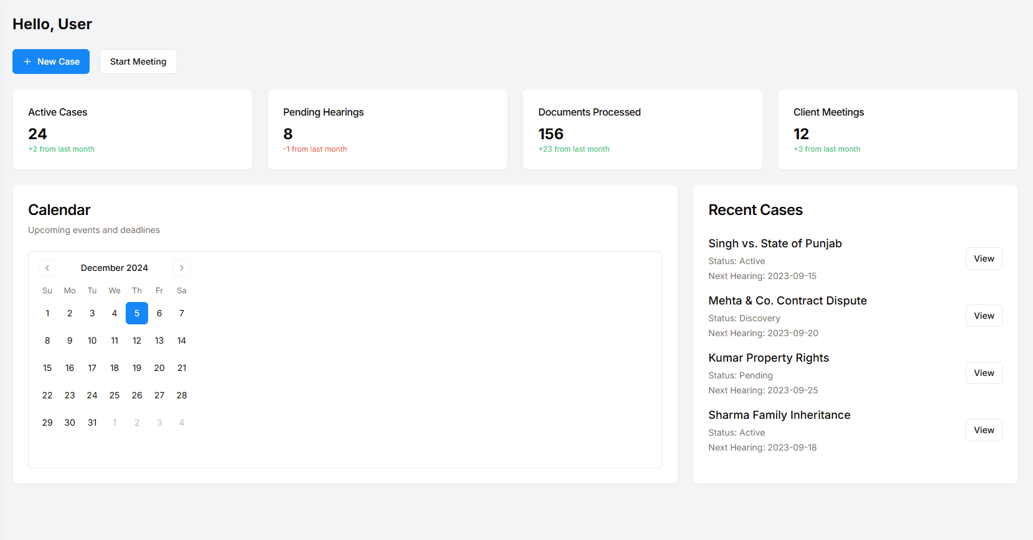View Sharma Family Inheritance case details
Viewport: 1033px width, 540px height.
983,430
